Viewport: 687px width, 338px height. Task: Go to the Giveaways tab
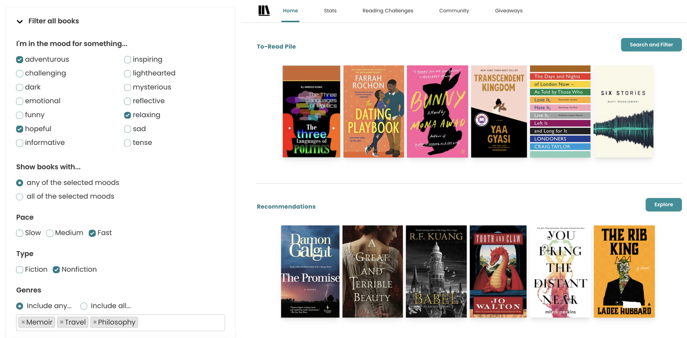coord(508,10)
